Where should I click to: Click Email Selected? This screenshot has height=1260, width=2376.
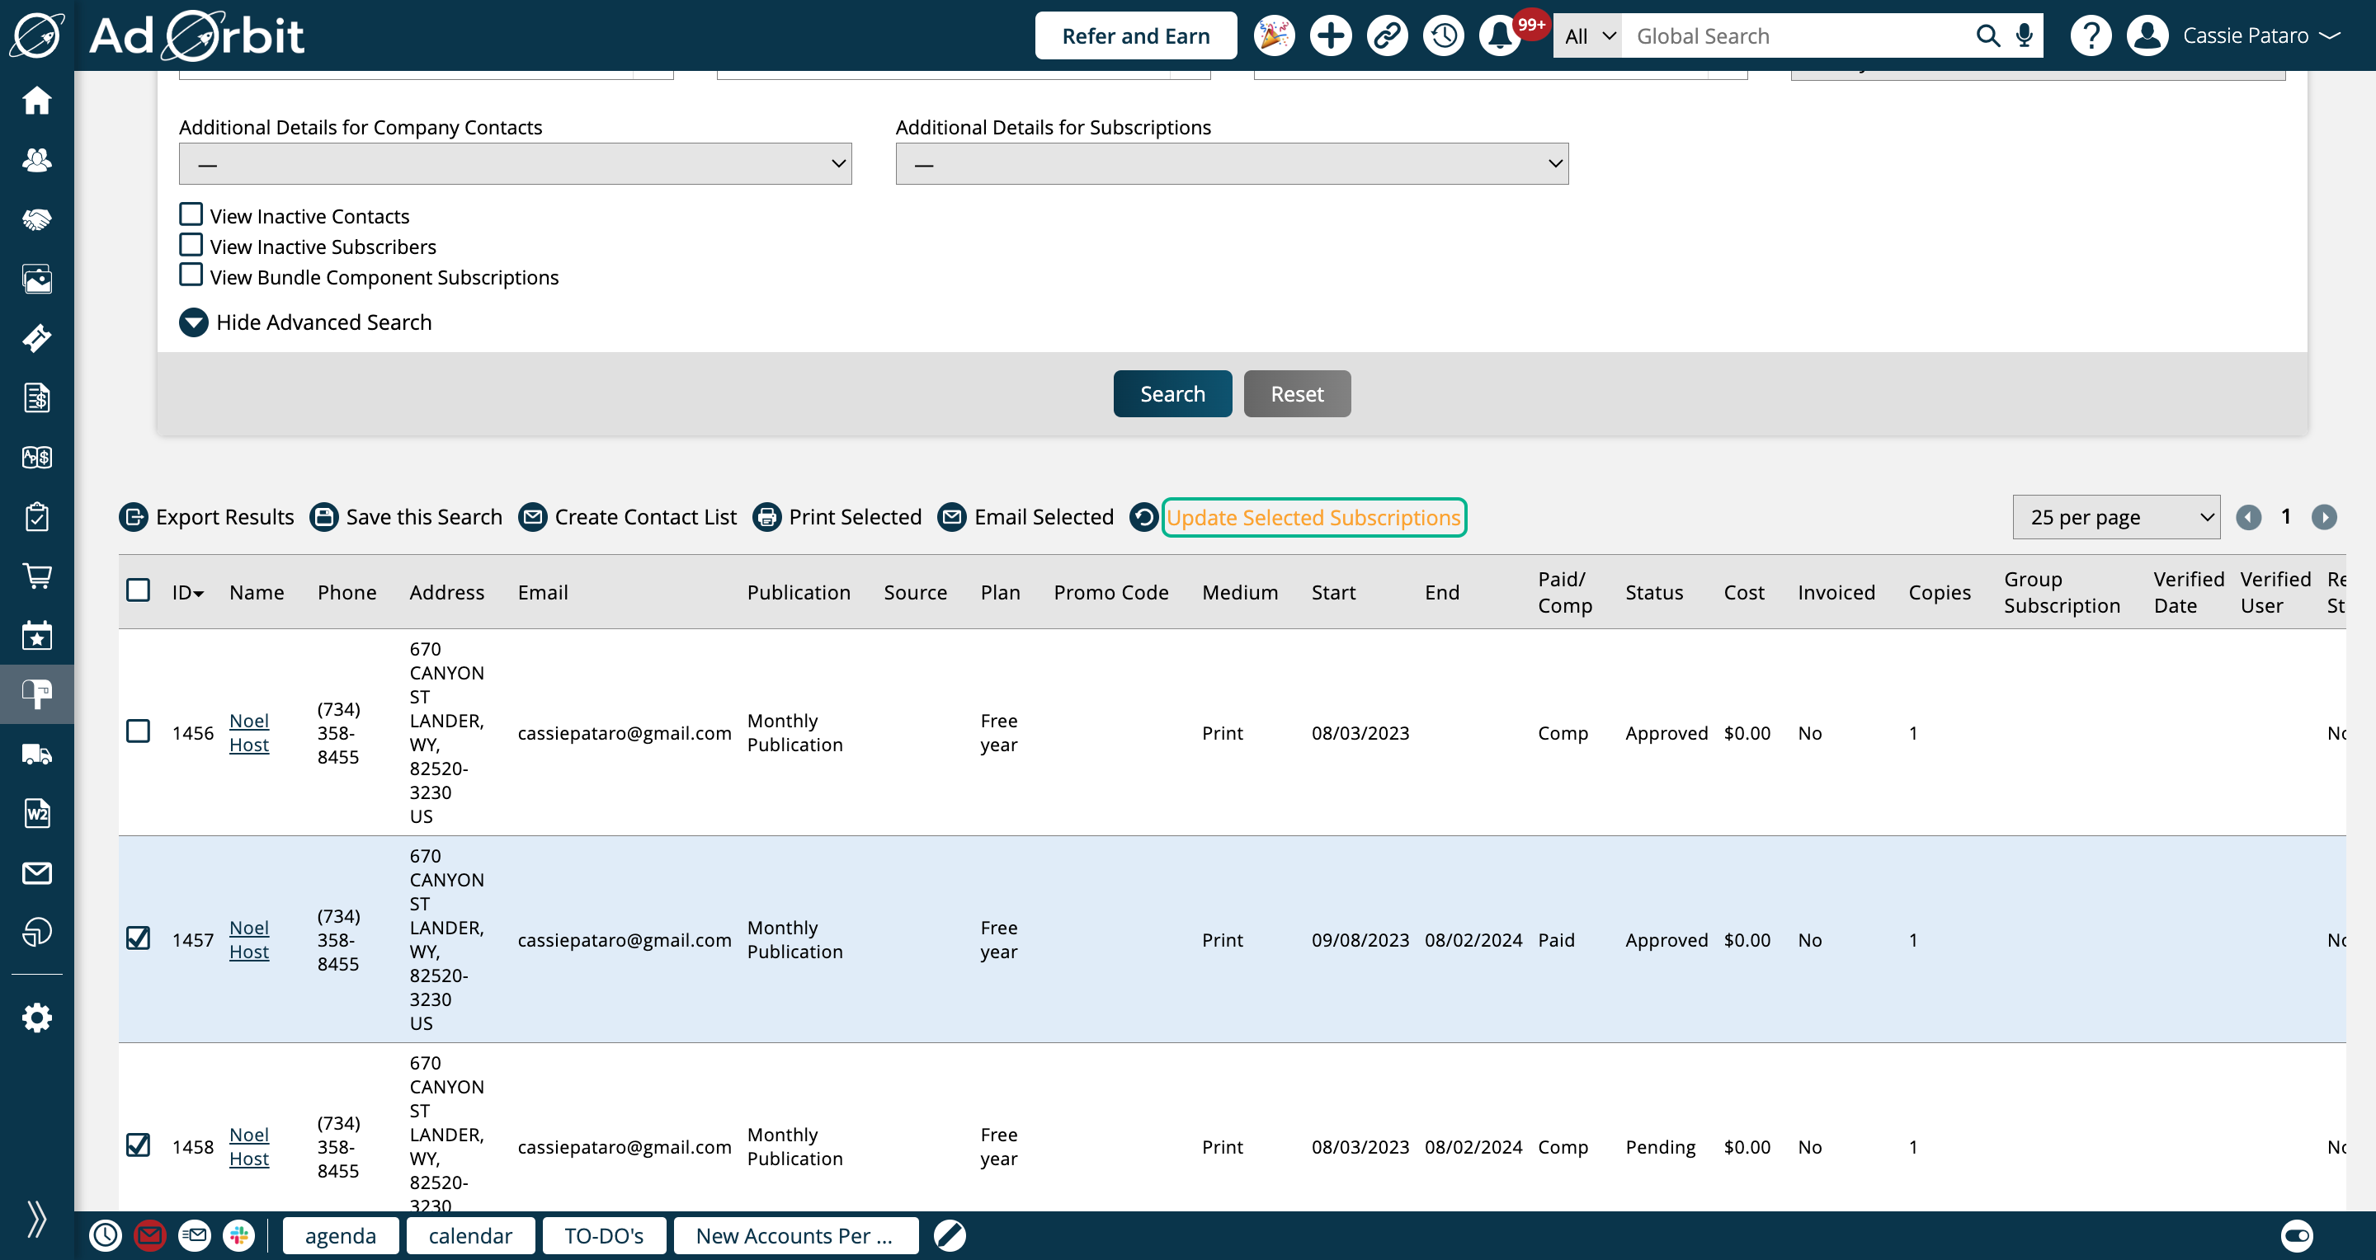[1025, 517]
